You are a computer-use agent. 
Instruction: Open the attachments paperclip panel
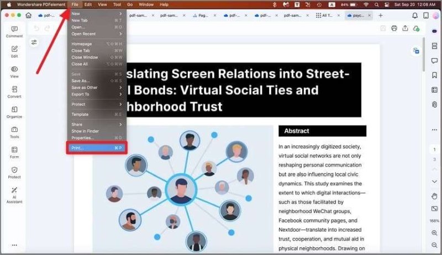(x=434, y=104)
